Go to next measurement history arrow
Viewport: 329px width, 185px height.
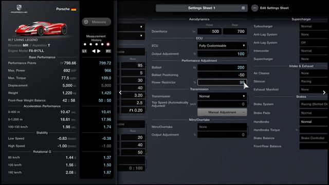(x=99, y=51)
